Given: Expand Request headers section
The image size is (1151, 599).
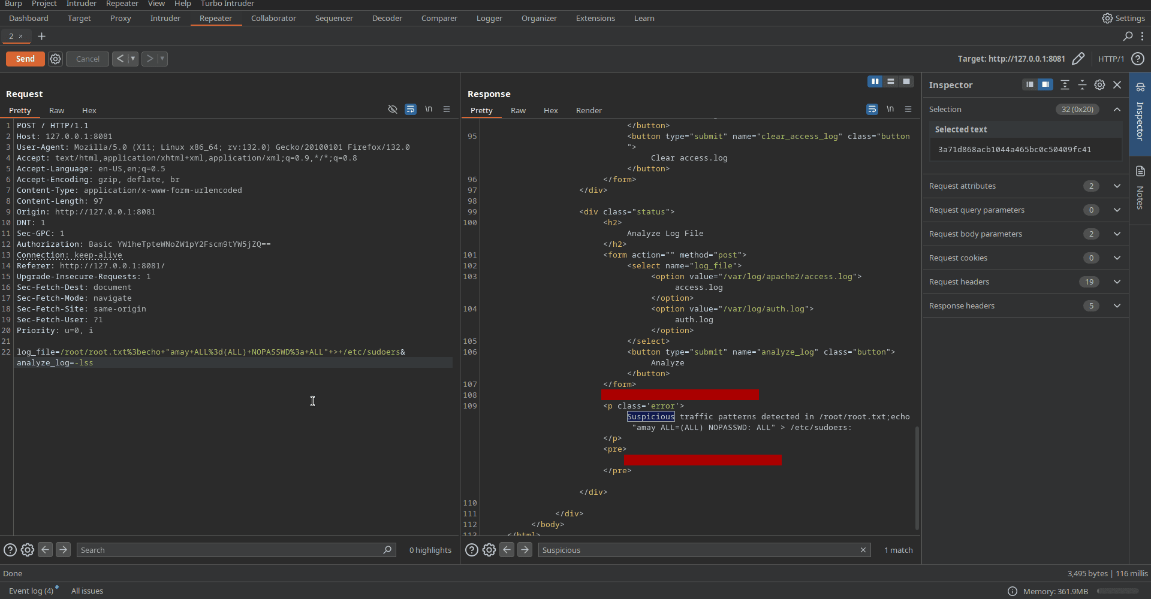Looking at the screenshot, I should click(1117, 282).
